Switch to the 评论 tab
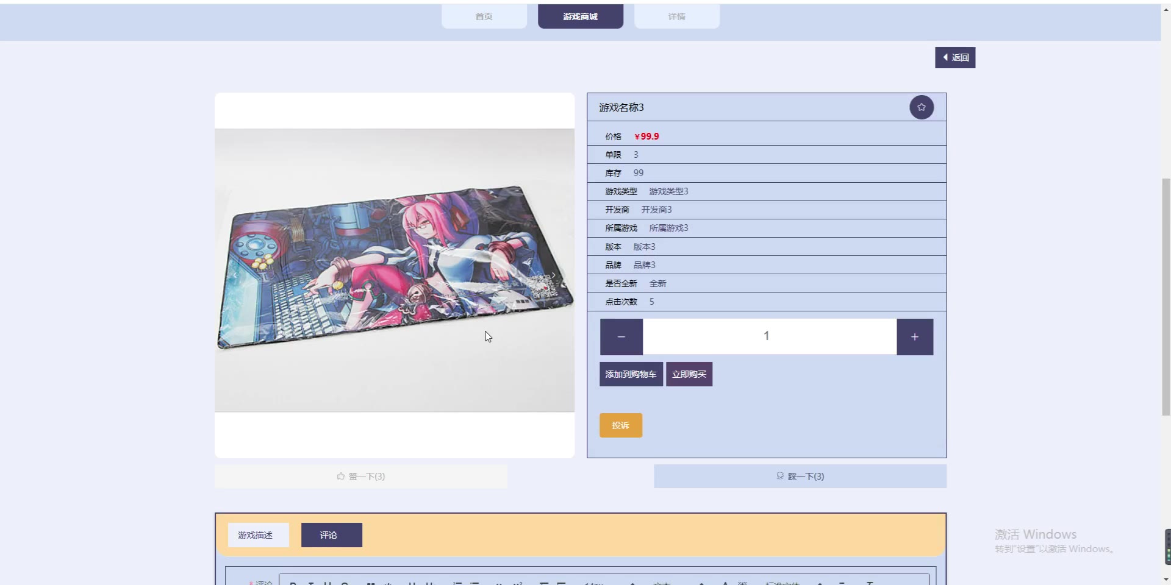Image resolution: width=1171 pixels, height=585 pixels. (332, 535)
